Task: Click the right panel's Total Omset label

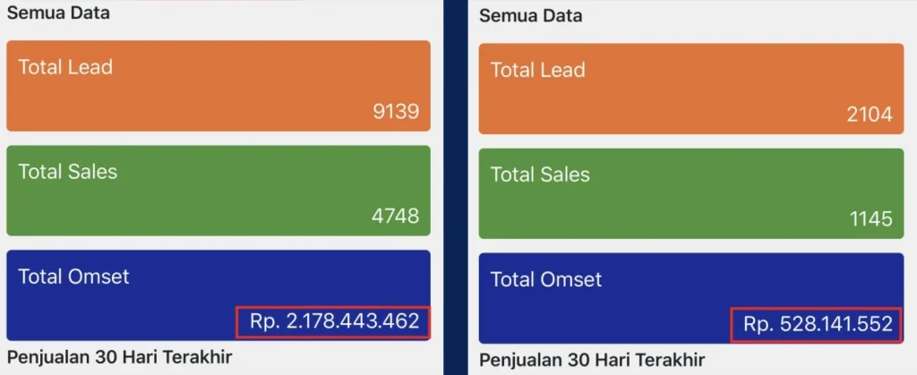Action: coord(546,280)
